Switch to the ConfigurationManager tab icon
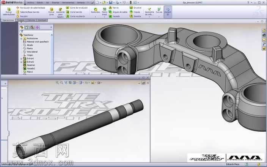267x167 pixels. click(32, 27)
